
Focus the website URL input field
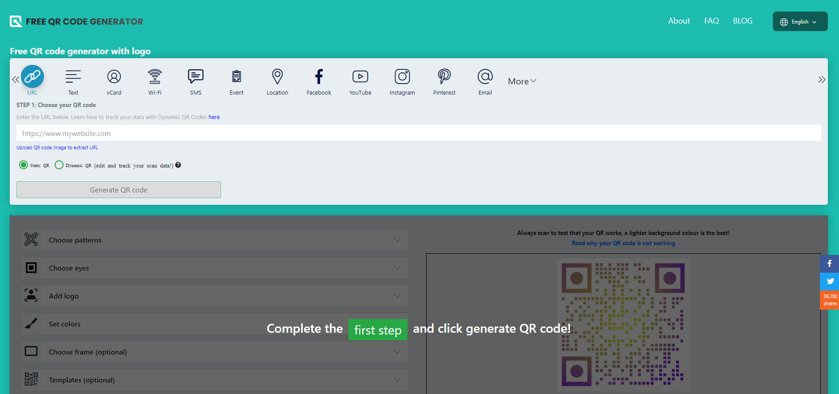419,133
